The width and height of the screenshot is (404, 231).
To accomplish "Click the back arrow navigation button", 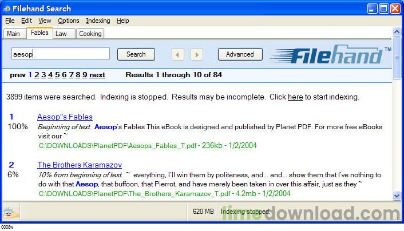I will tap(178, 54).
